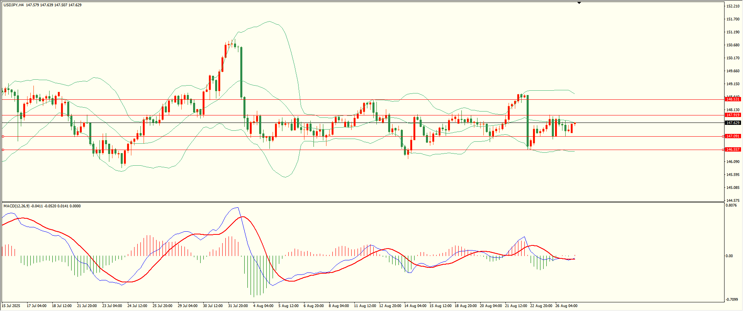Click the red 147.919 price label

coord(733,115)
